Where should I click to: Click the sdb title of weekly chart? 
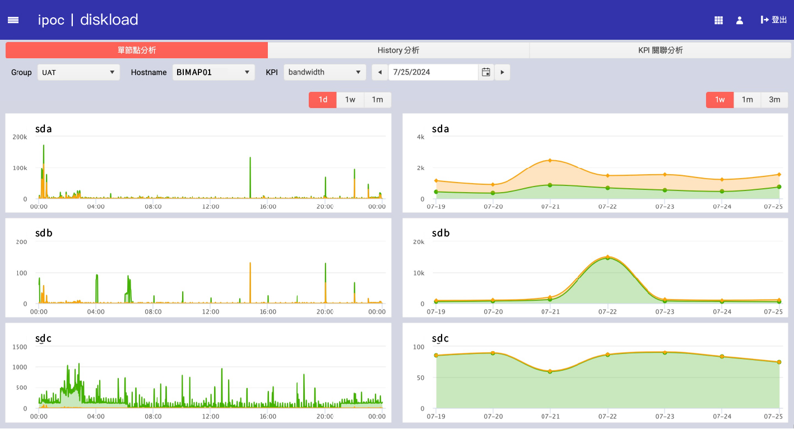(x=440, y=233)
